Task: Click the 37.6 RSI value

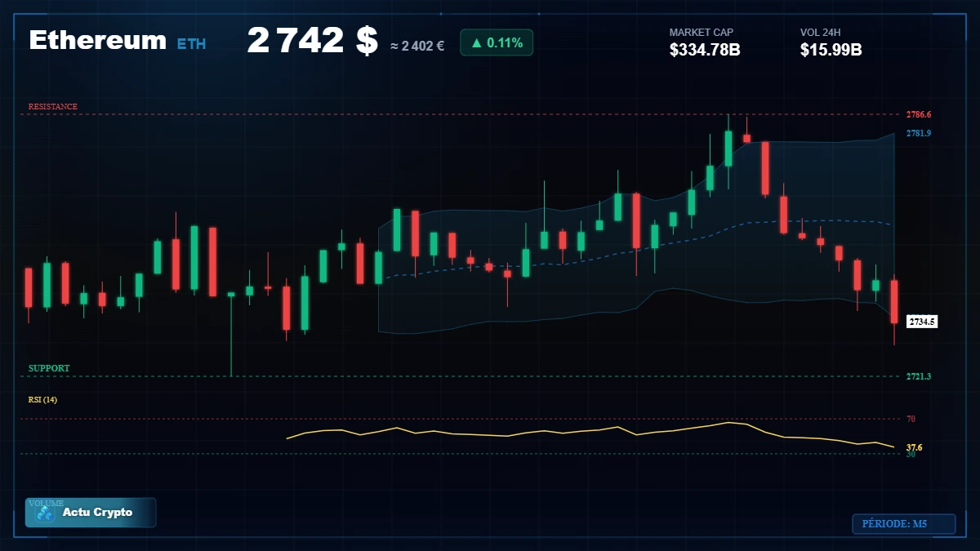Action: pos(915,447)
